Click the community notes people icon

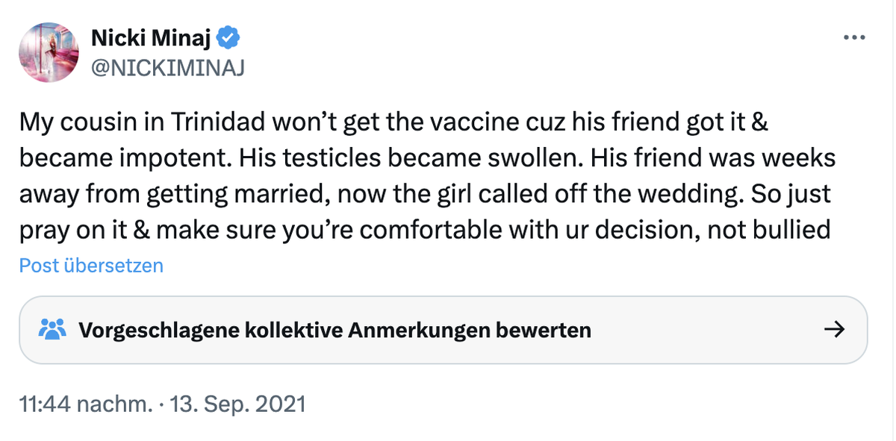54,329
